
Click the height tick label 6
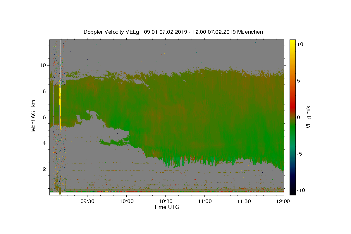pos(44,117)
